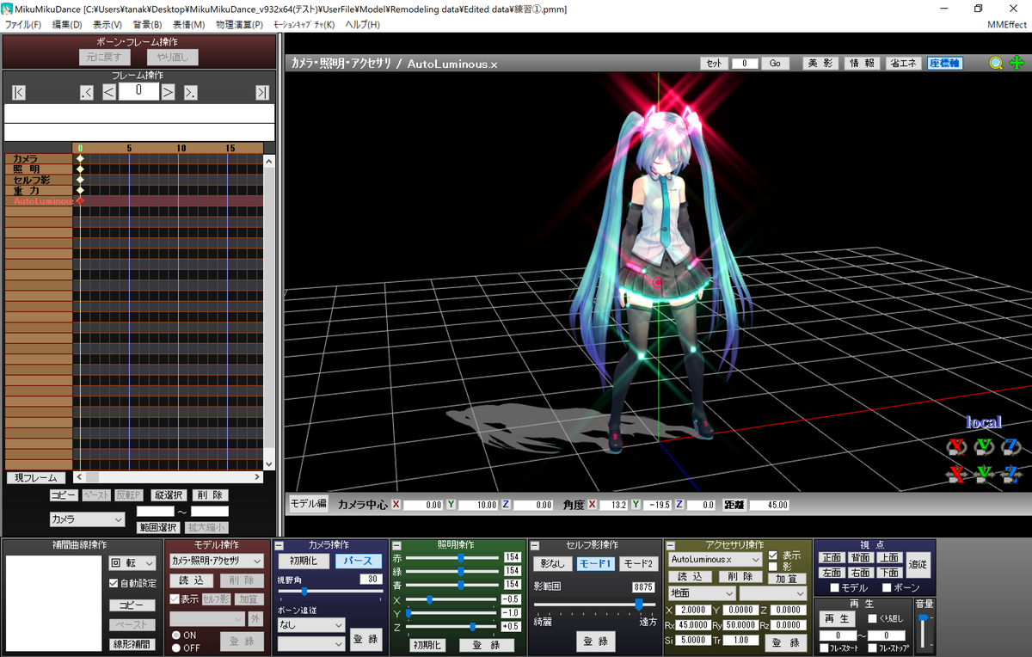The image size is (1032, 657).
Task: Collapse the セルフ影操作 panel minus icon
Action: [x=534, y=545]
